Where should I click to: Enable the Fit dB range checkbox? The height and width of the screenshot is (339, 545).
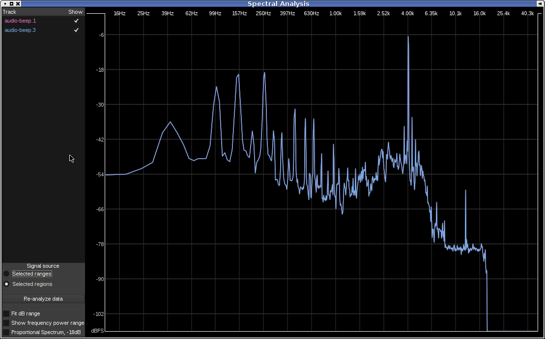(x=6, y=313)
